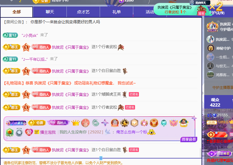Click the 观众 4222 audience tab
The width and height of the screenshot is (233, 165).
(215, 102)
